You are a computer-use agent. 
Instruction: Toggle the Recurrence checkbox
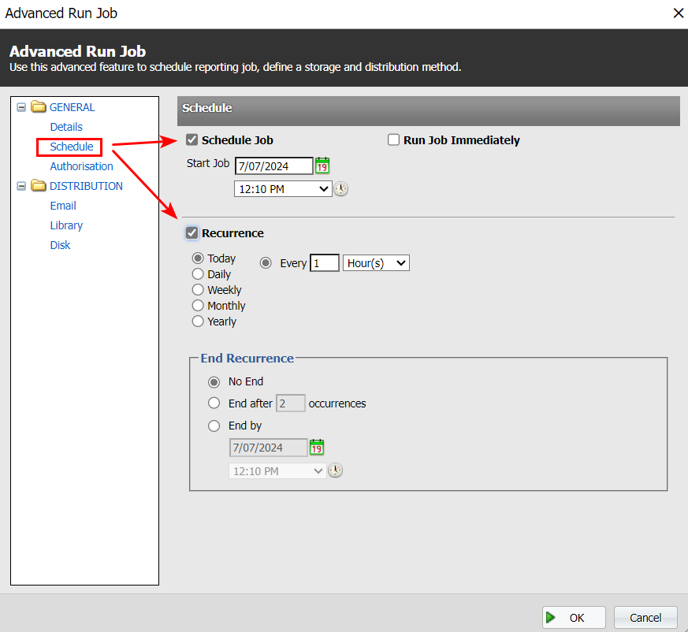coord(192,233)
